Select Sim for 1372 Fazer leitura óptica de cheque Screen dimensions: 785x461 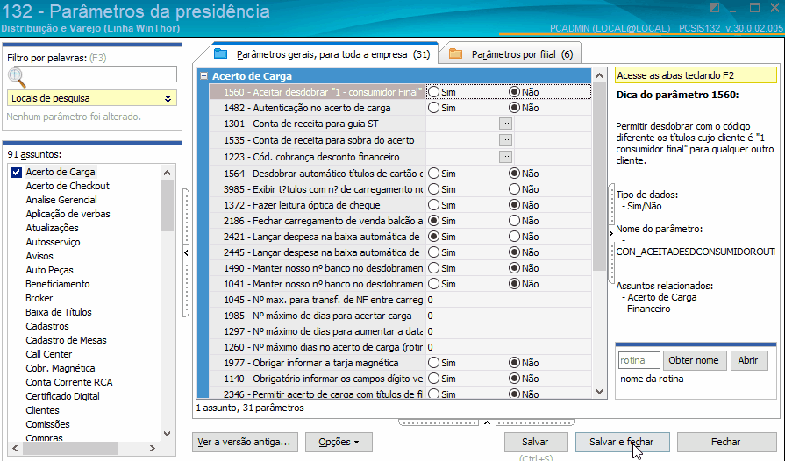[433, 205]
